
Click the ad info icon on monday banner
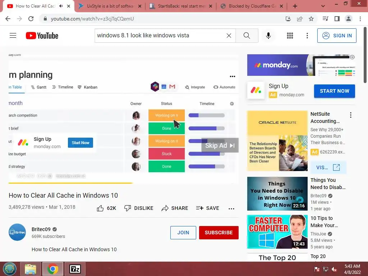click(352, 57)
